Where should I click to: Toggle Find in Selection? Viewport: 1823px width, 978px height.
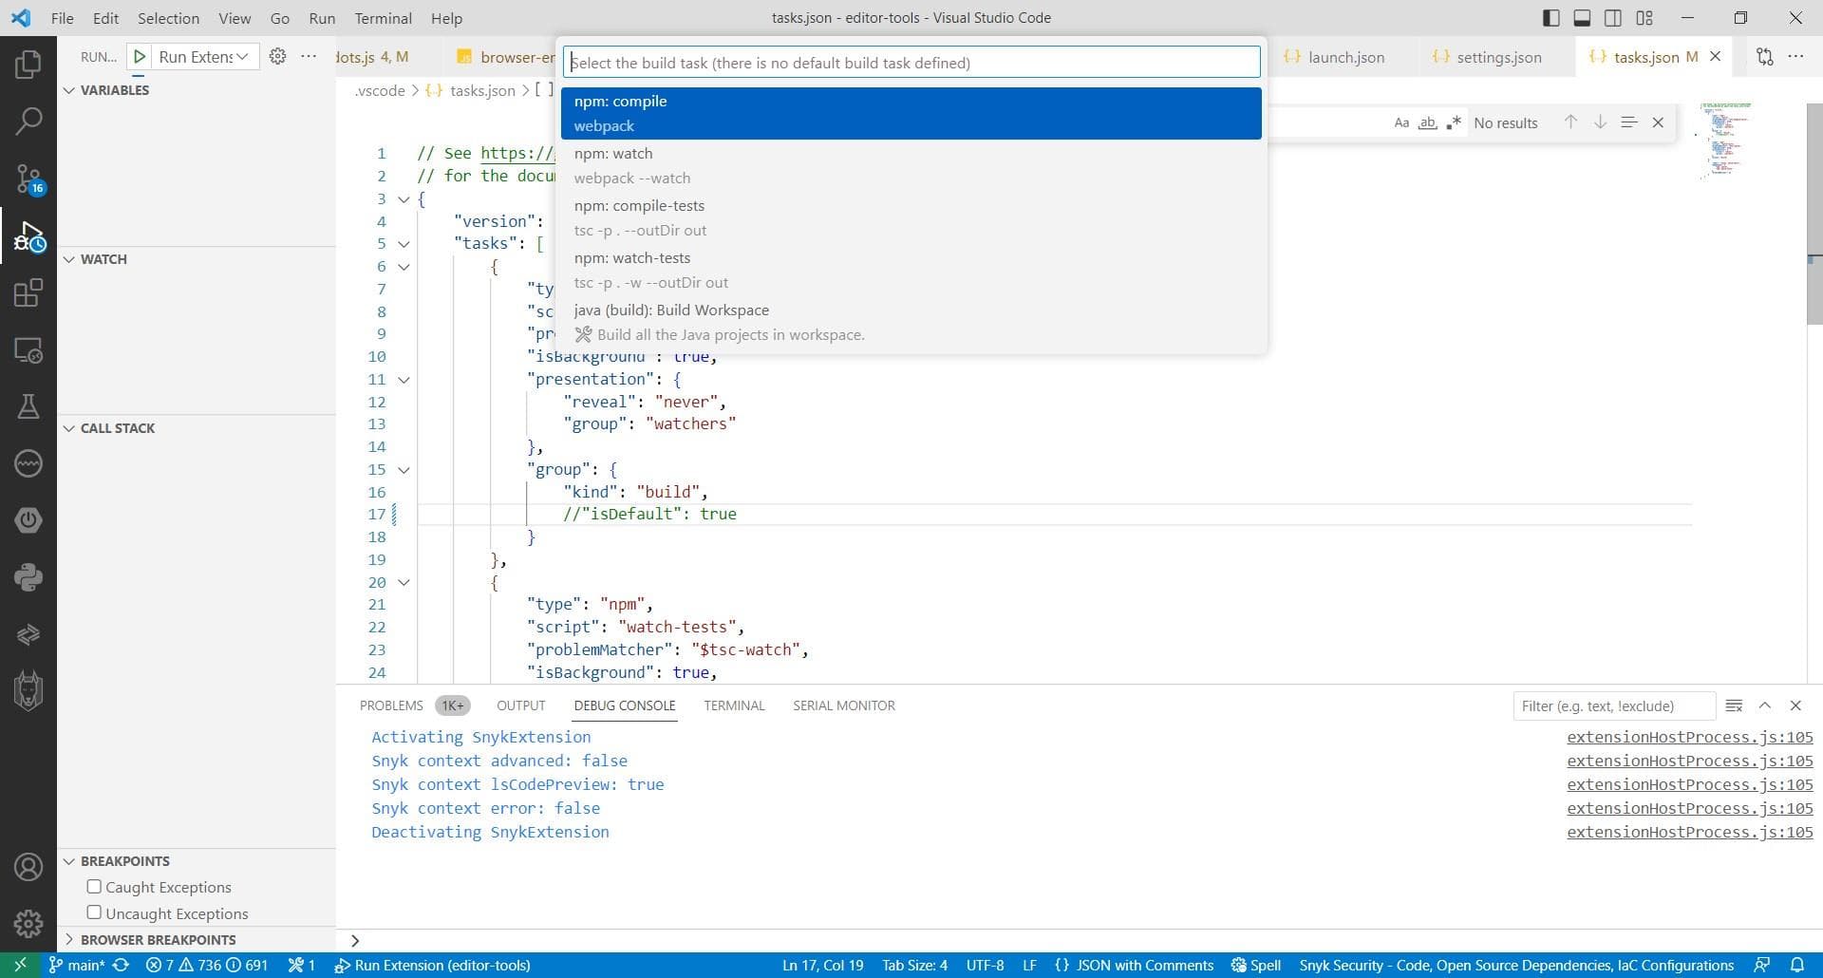coord(1628,122)
